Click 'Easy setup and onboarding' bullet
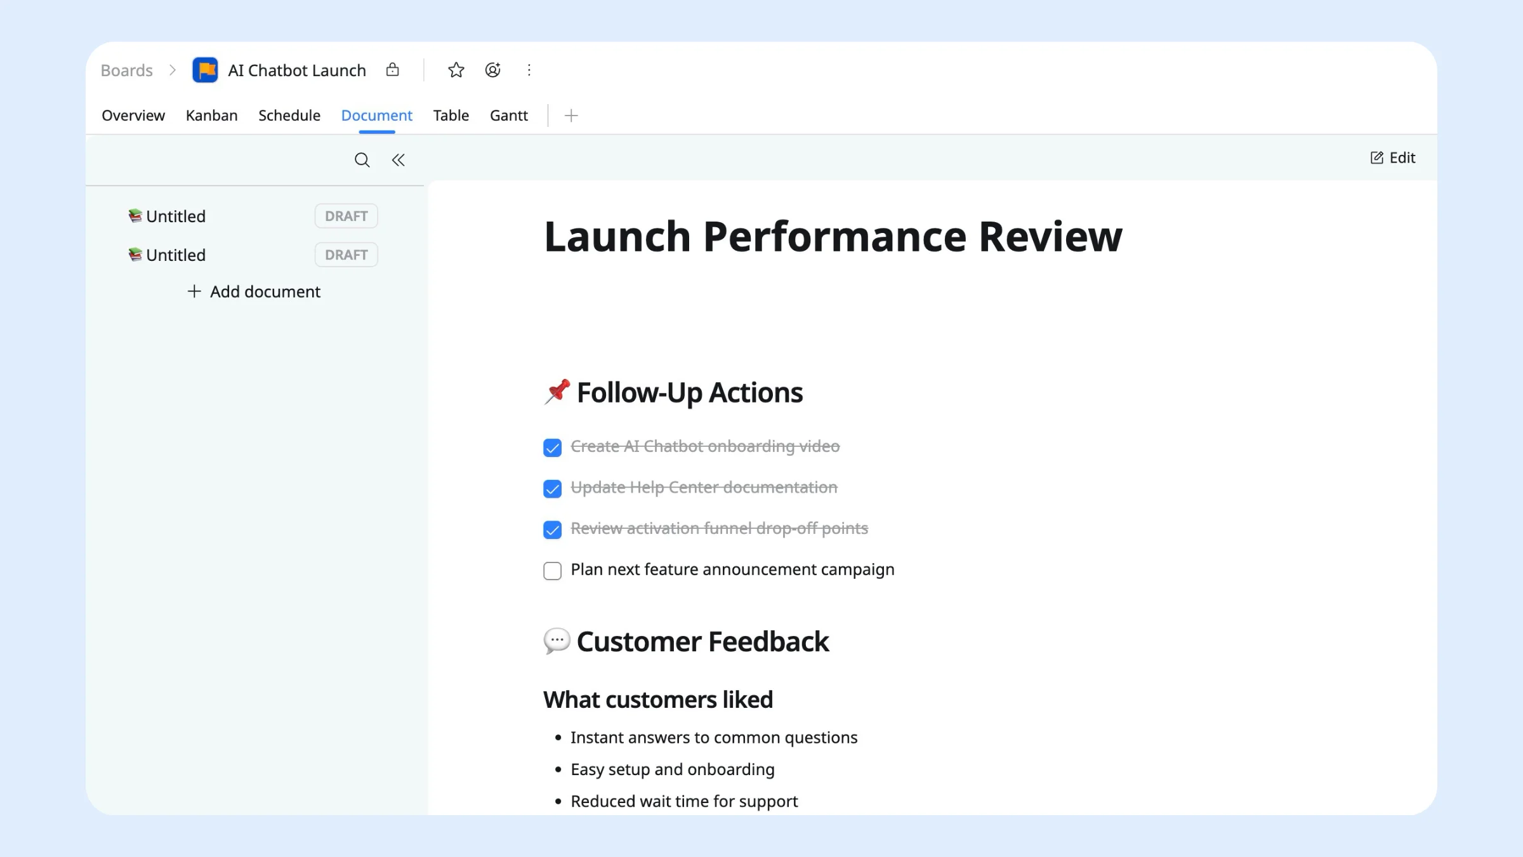The height and width of the screenshot is (857, 1523). 673,769
